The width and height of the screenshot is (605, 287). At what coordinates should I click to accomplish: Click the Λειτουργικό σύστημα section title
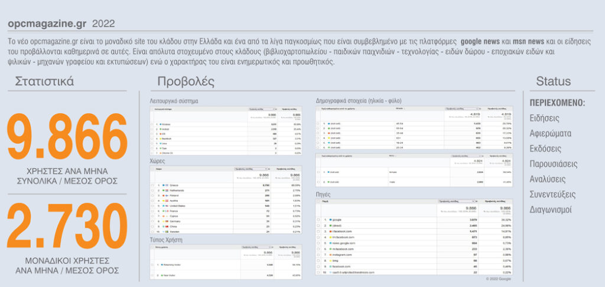click(174, 101)
